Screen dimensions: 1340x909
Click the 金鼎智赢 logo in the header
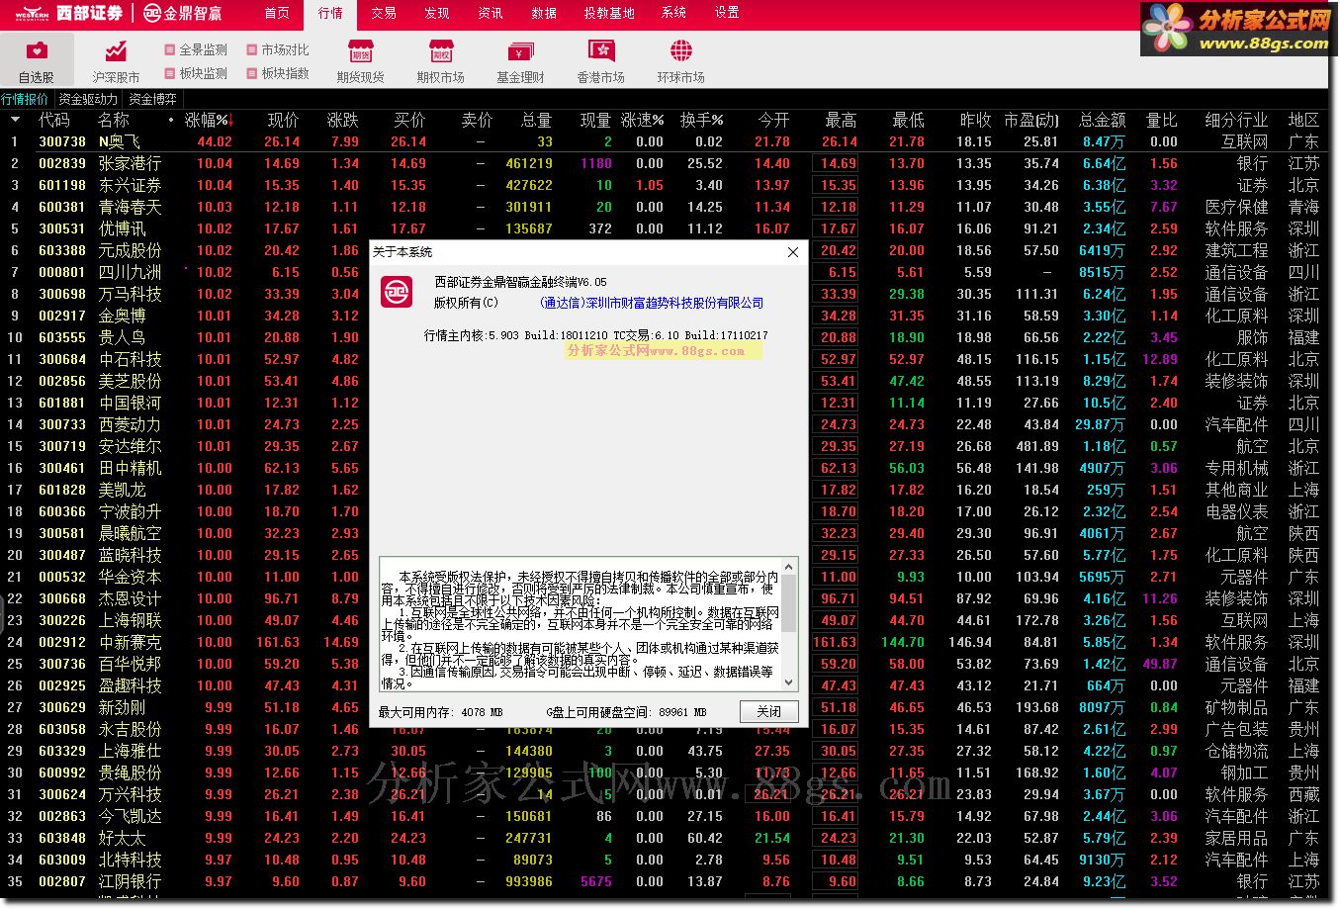click(x=183, y=13)
